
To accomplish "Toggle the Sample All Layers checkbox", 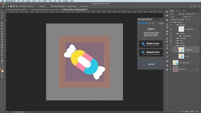I will tap(67, 6).
